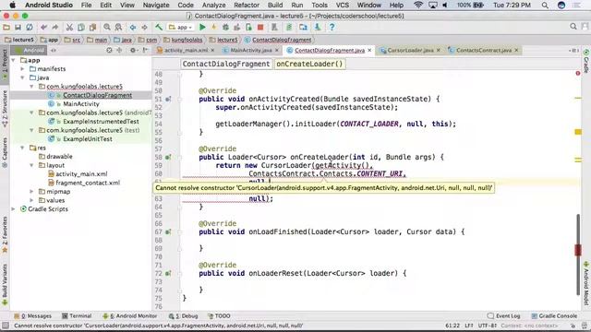Screen dimensions: 591x332
Task: Navigate forward with the right arrow icon
Action: pyautogui.click(x=144, y=27)
